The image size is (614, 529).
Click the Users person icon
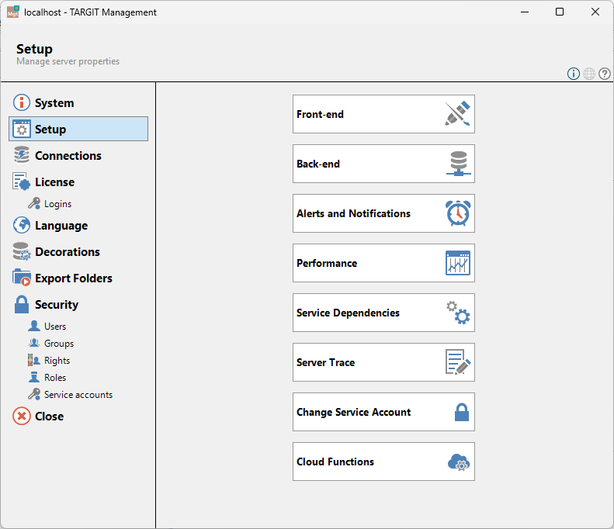(34, 326)
